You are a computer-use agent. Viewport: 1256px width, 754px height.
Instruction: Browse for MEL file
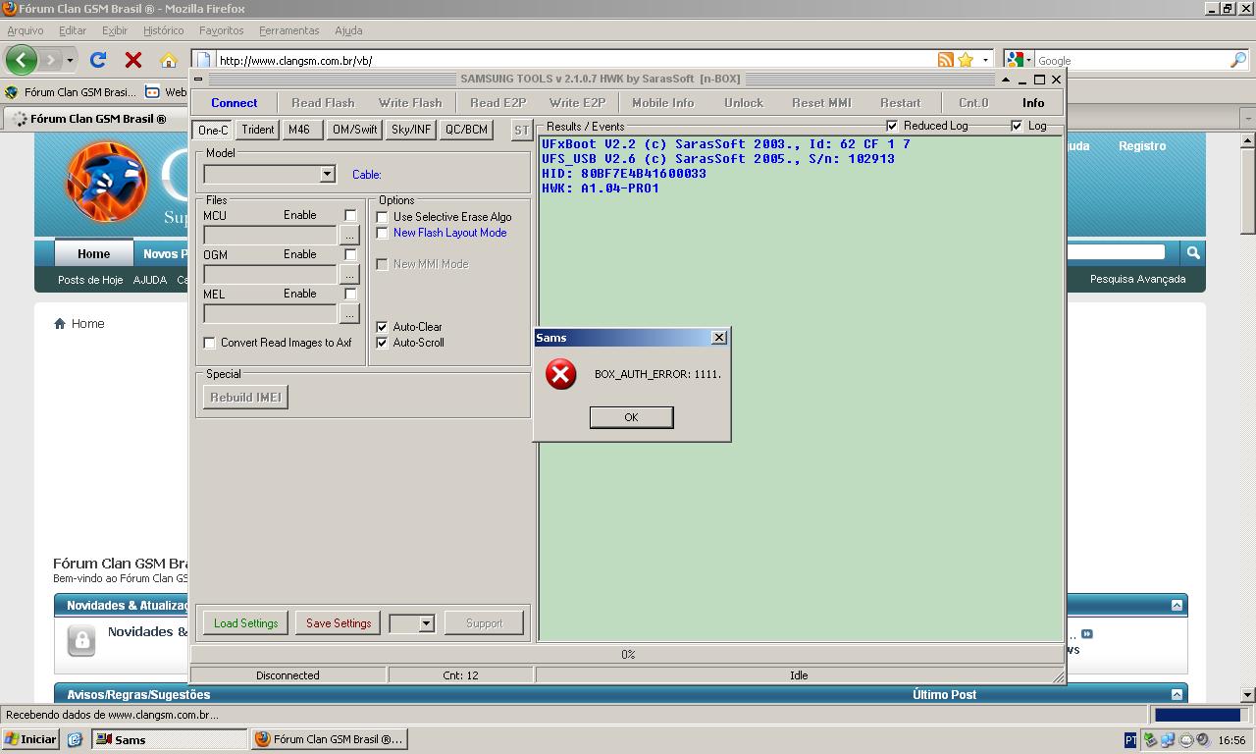click(x=348, y=314)
